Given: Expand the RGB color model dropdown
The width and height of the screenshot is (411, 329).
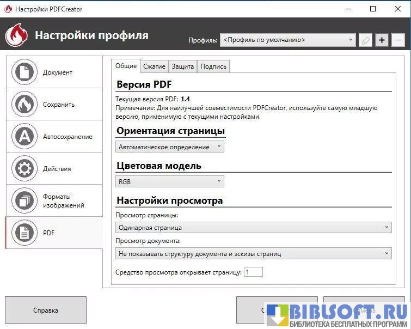Looking at the screenshot, I should tap(169, 181).
